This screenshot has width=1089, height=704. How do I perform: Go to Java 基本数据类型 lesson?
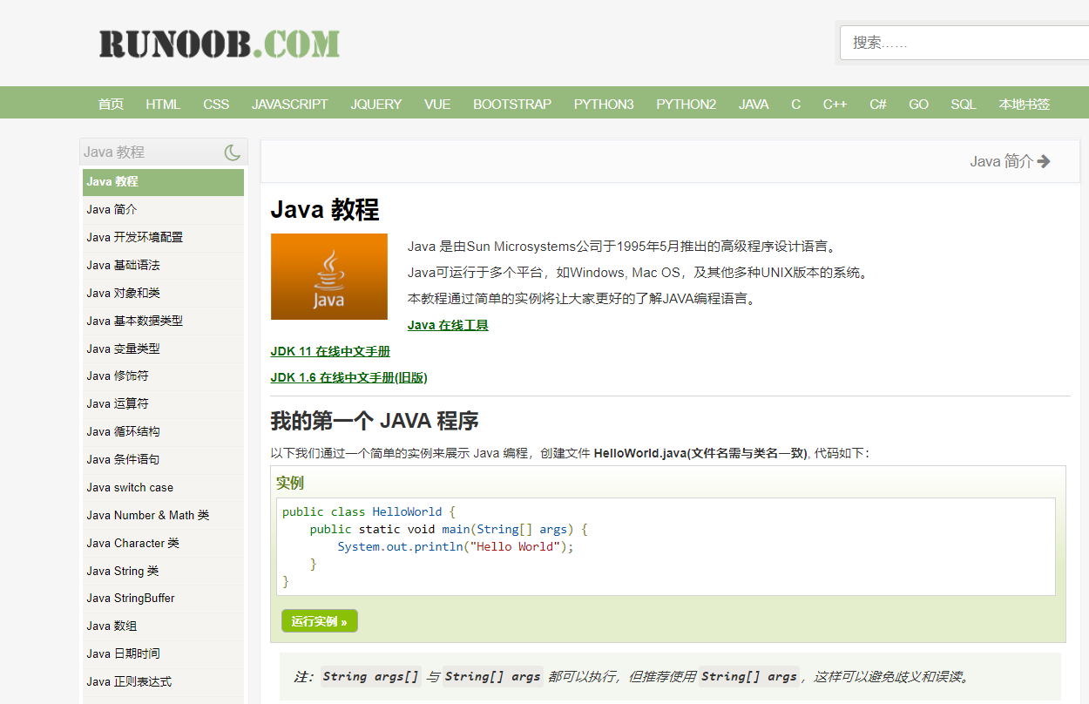tap(163, 322)
